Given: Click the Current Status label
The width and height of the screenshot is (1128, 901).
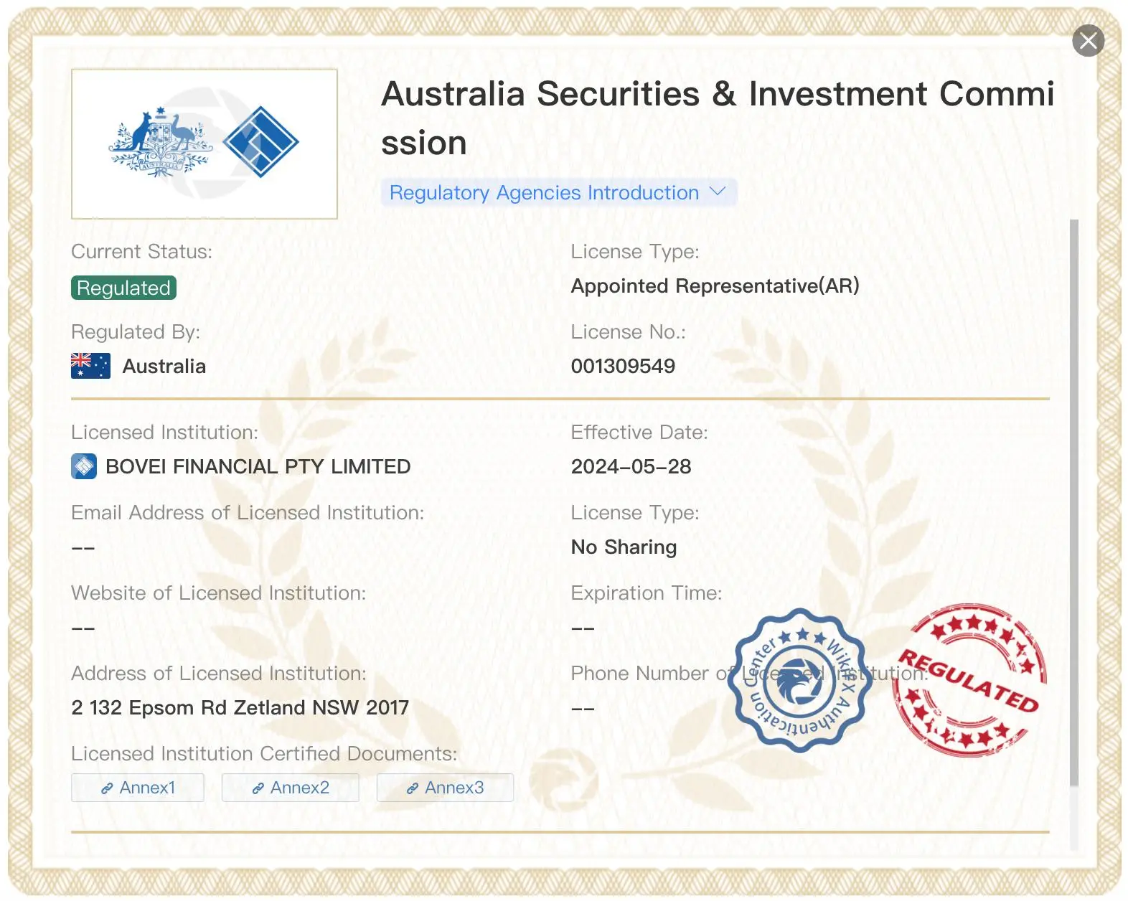Looking at the screenshot, I should coord(142,252).
